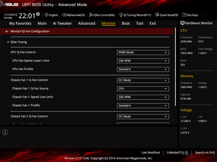The width and height of the screenshot is (217, 162).
Task: Open CPU Fan Speed Lower Limit dropdown
Action: pyautogui.click(x=143, y=61)
